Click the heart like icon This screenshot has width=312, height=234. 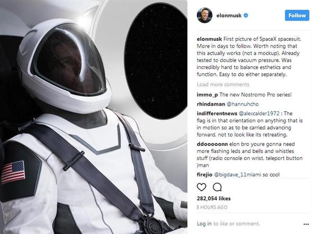click(202, 187)
